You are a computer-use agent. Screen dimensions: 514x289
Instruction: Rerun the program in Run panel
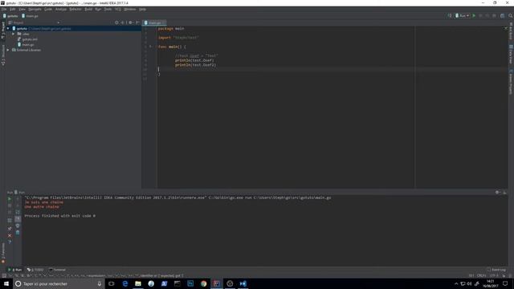10,198
